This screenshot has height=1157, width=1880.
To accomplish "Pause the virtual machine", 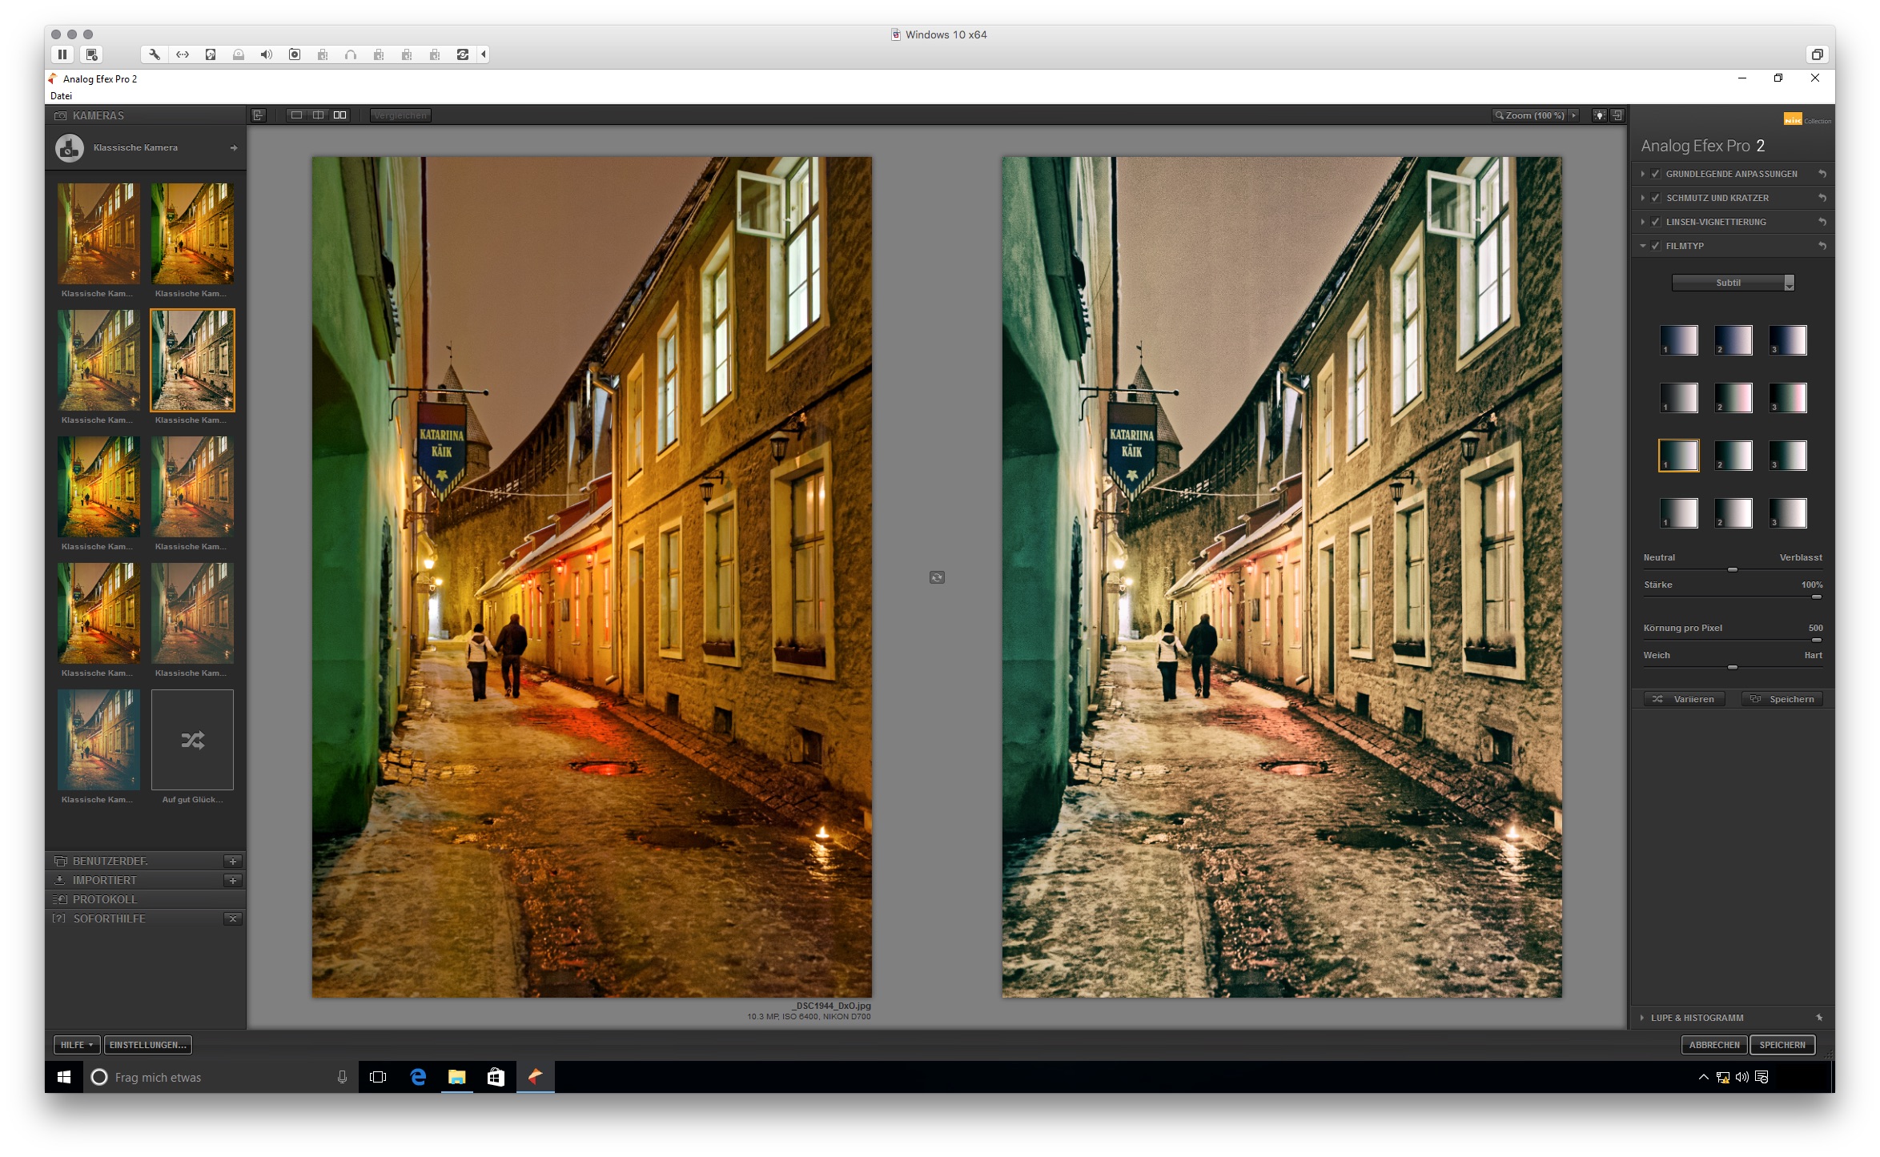I will [x=62, y=54].
